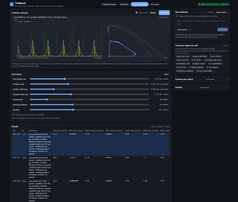Run a new trial with Run trial

[x=164, y=13]
